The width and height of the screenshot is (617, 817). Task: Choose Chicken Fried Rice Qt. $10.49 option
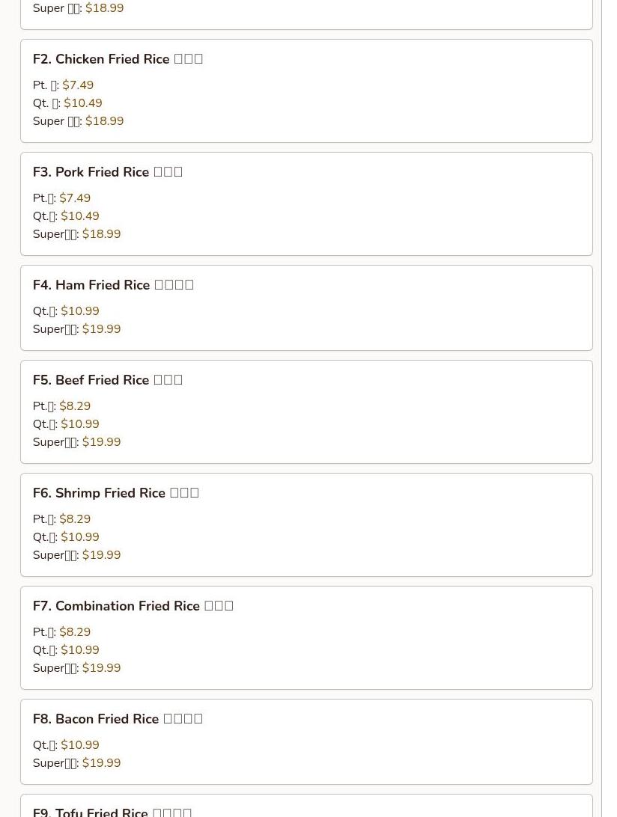[67, 103]
